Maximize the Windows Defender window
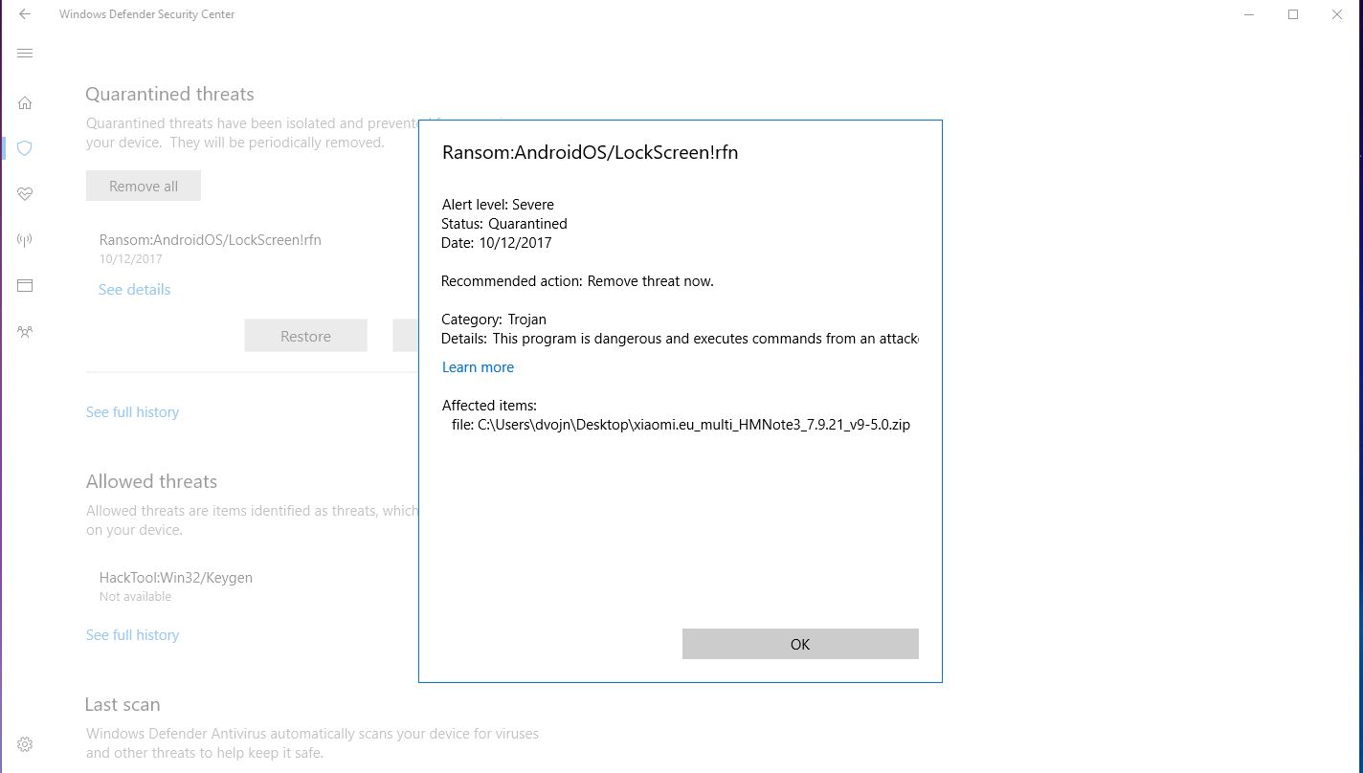 click(x=1293, y=14)
